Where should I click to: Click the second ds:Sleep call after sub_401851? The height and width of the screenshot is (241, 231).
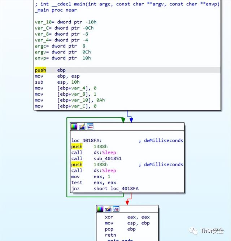(x=105, y=170)
